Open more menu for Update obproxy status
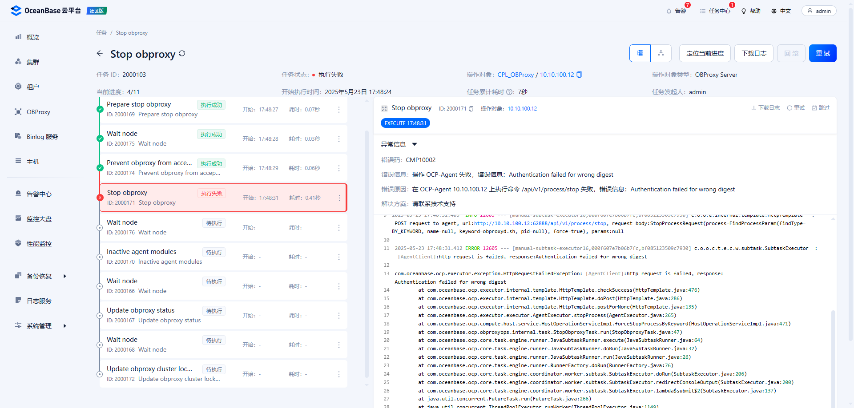 pos(339,316)
